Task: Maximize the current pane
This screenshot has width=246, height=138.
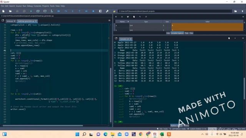Action: (x=100, y=11)
